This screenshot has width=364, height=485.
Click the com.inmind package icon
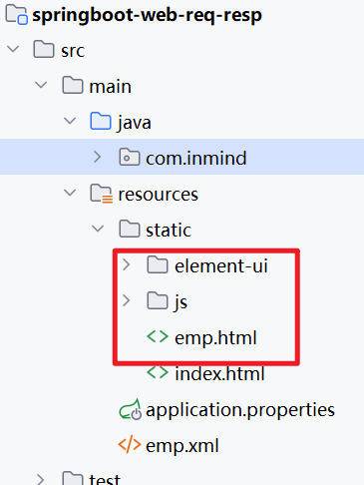(130, 157)
